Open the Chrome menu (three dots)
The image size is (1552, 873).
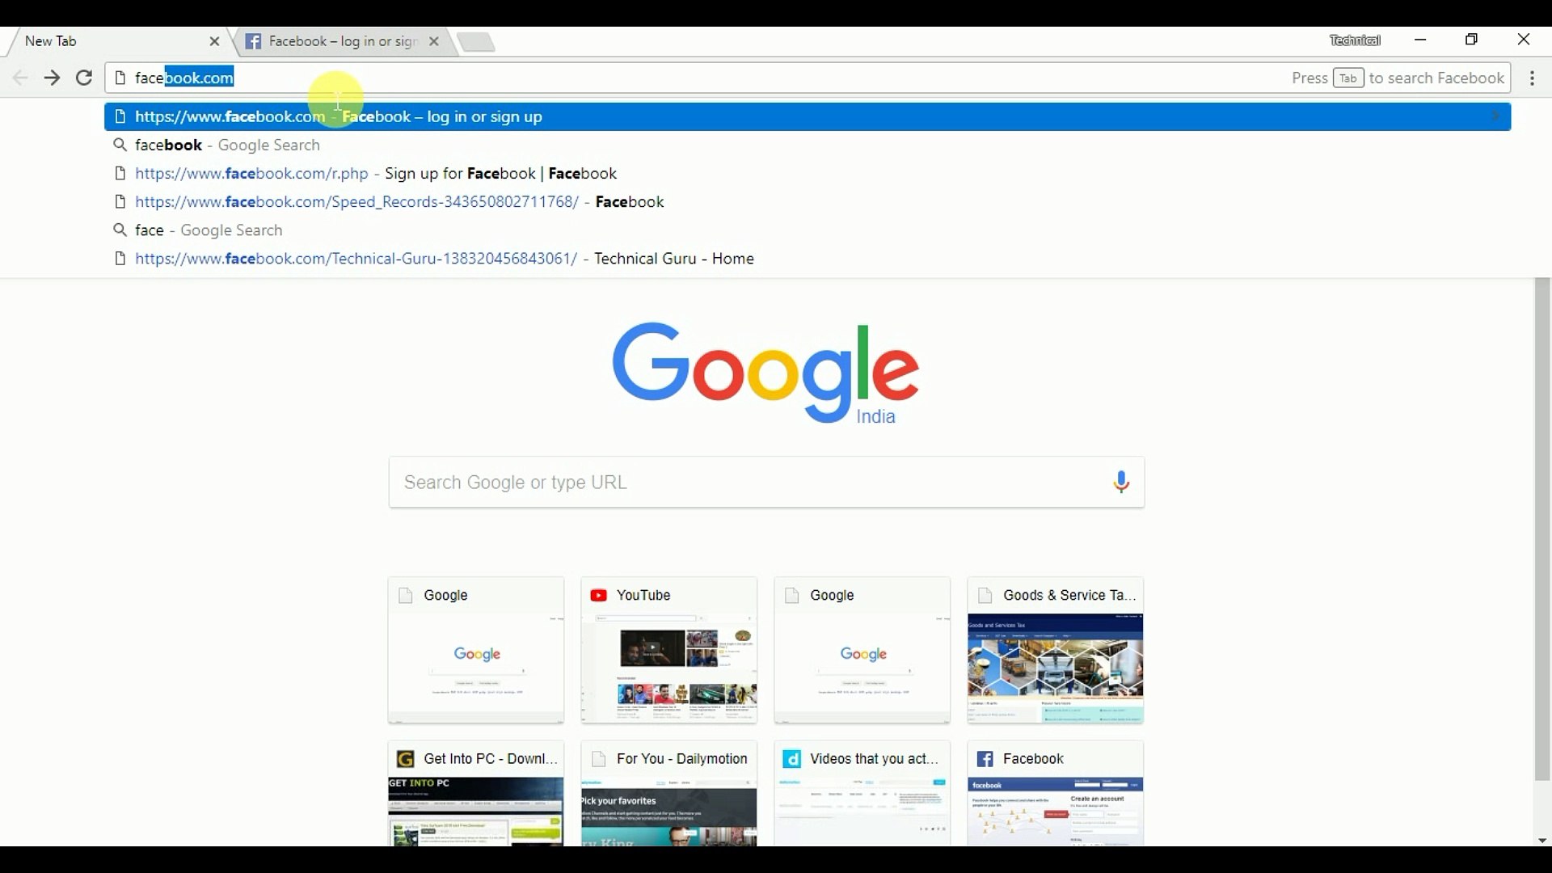1533,78
